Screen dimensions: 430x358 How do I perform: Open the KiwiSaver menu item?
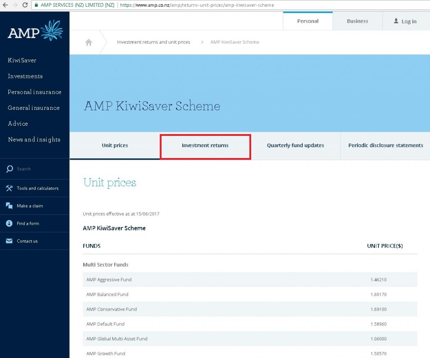(x=22, y=60)
